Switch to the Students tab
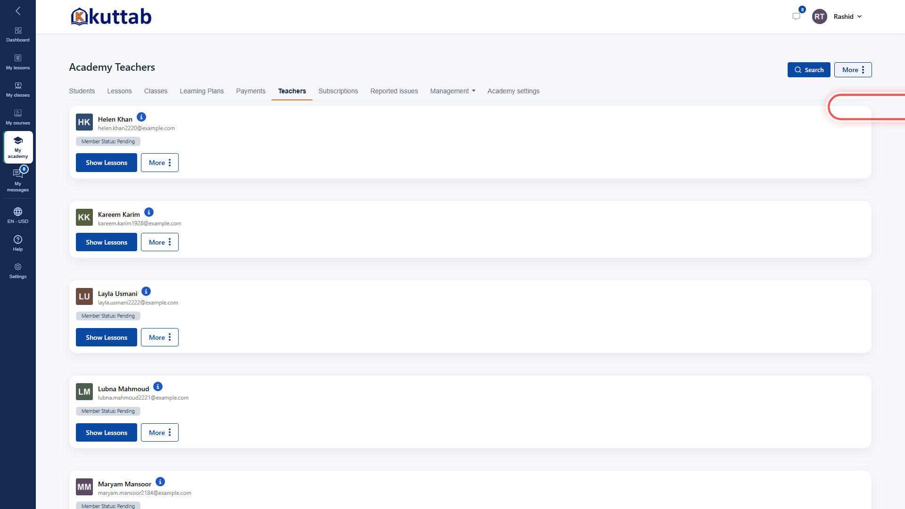The height and width of the screenshot is (509, 905). (x=82, y=91)
